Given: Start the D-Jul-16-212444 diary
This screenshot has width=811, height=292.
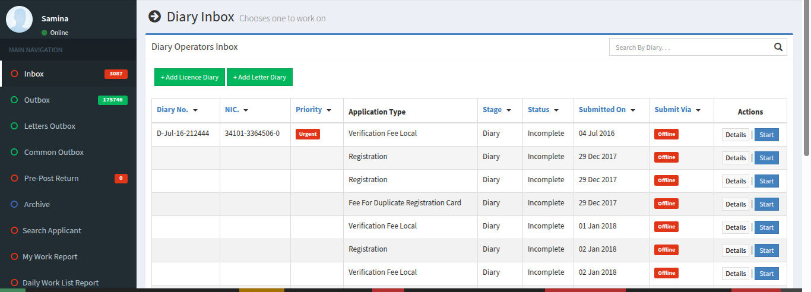Looking at the screenshot, I should (766, 135).
